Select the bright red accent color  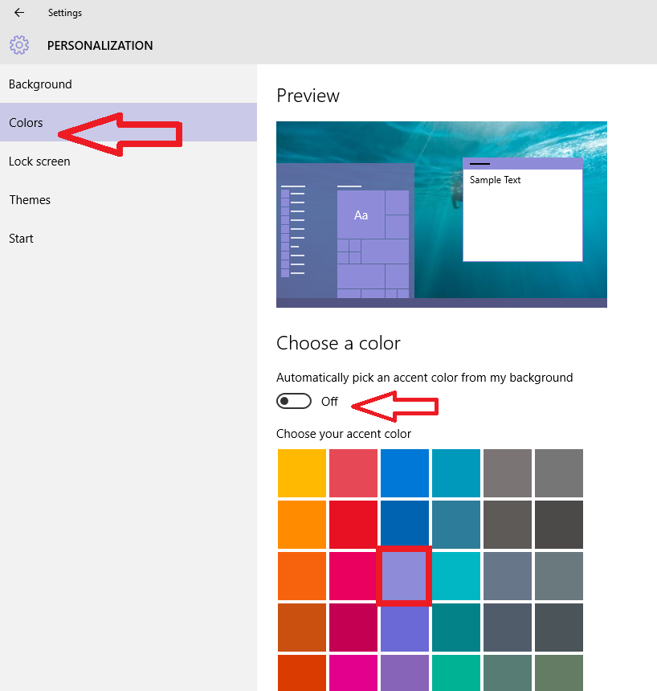pos(353,525)
